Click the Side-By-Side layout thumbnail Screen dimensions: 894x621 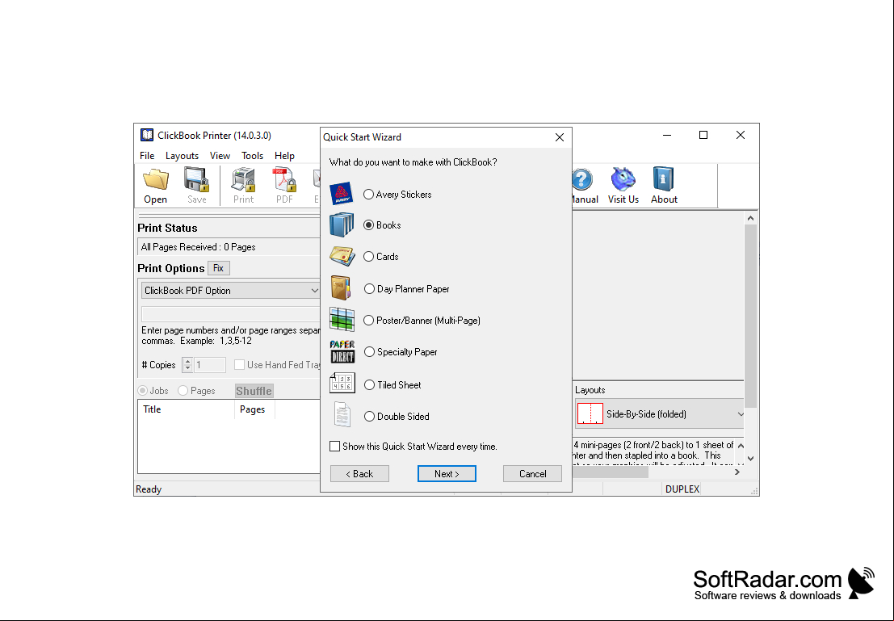590,413
